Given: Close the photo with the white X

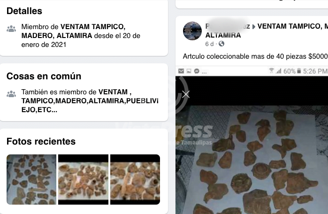Looking at the screenshot, I should (186, 94).
